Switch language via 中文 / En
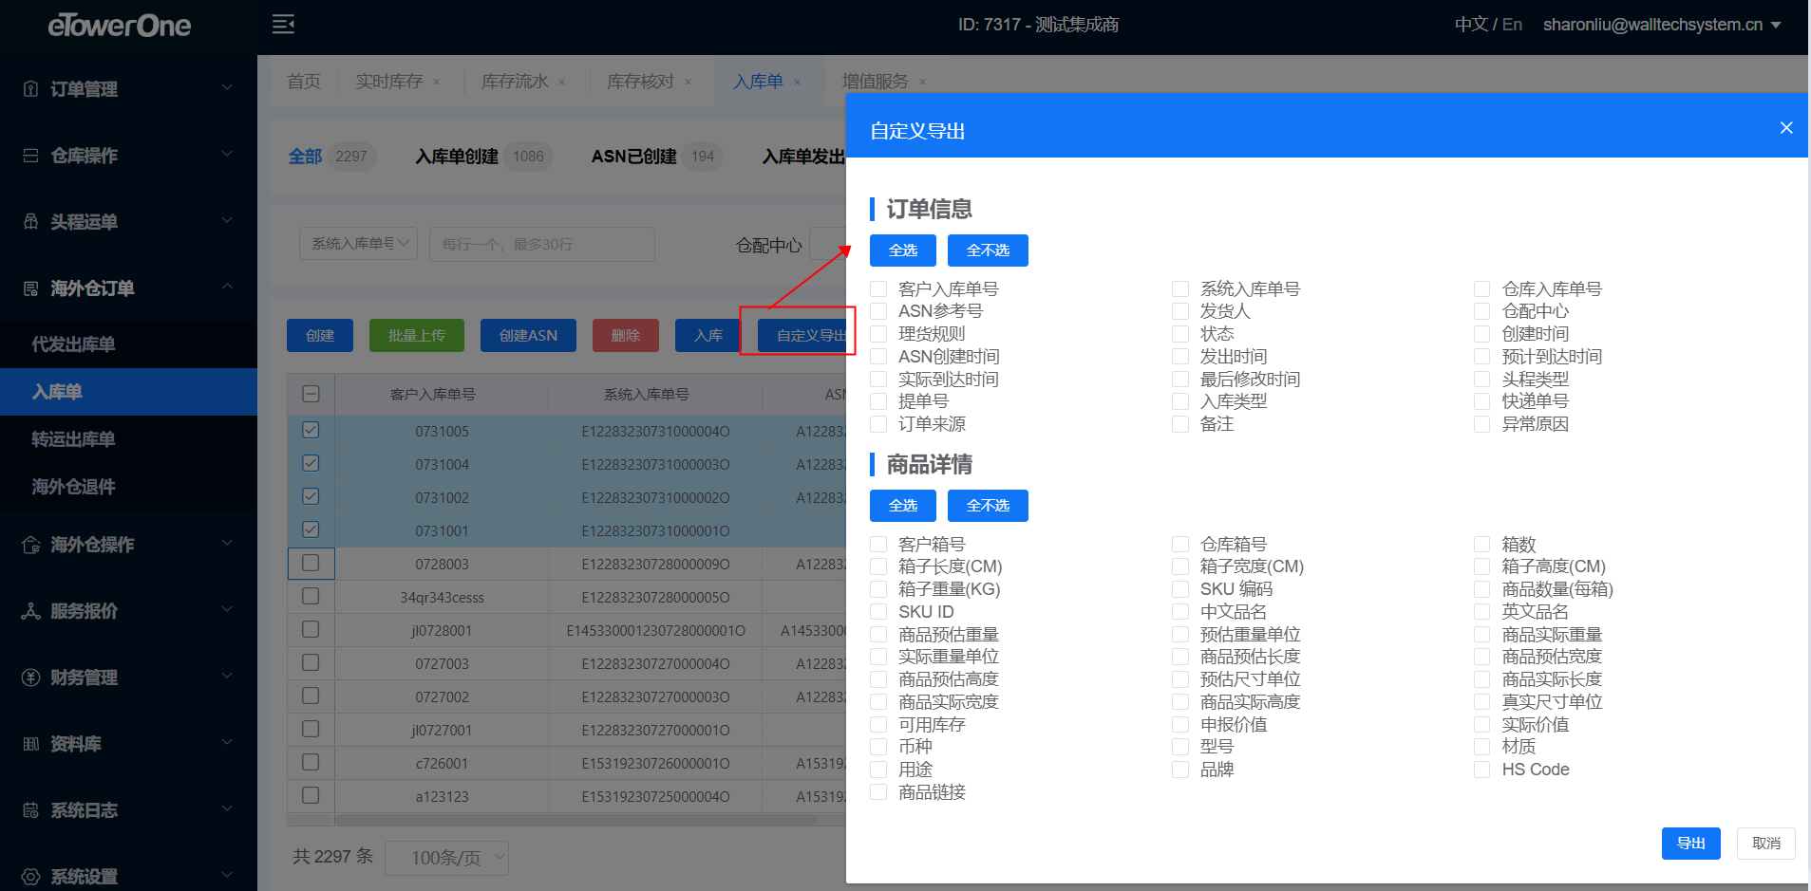The width and height of the screenshot is (1811, 891). point(1488,25)
